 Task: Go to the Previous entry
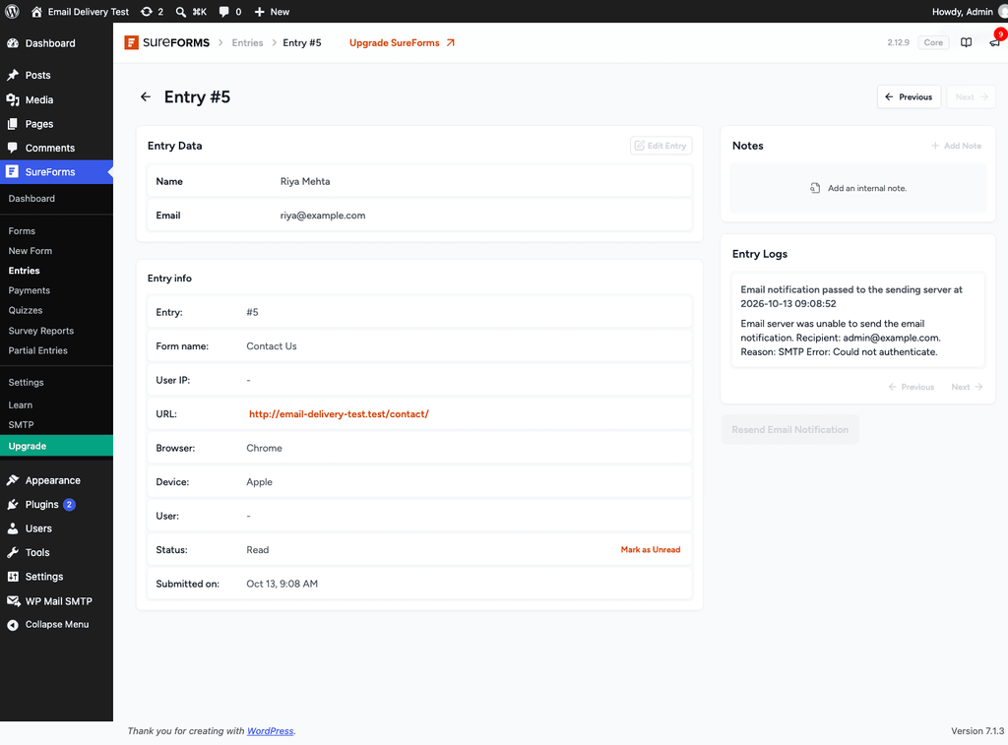click(909, 97)
